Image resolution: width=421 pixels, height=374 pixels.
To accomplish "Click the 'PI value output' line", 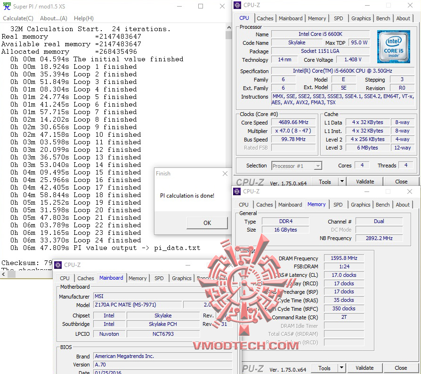I will point(105,248).
